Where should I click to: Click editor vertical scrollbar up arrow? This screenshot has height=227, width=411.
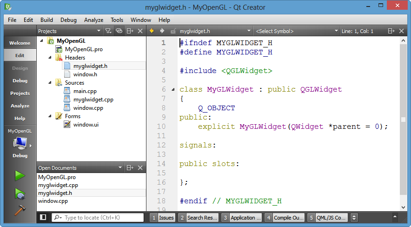tap(403, 40)
